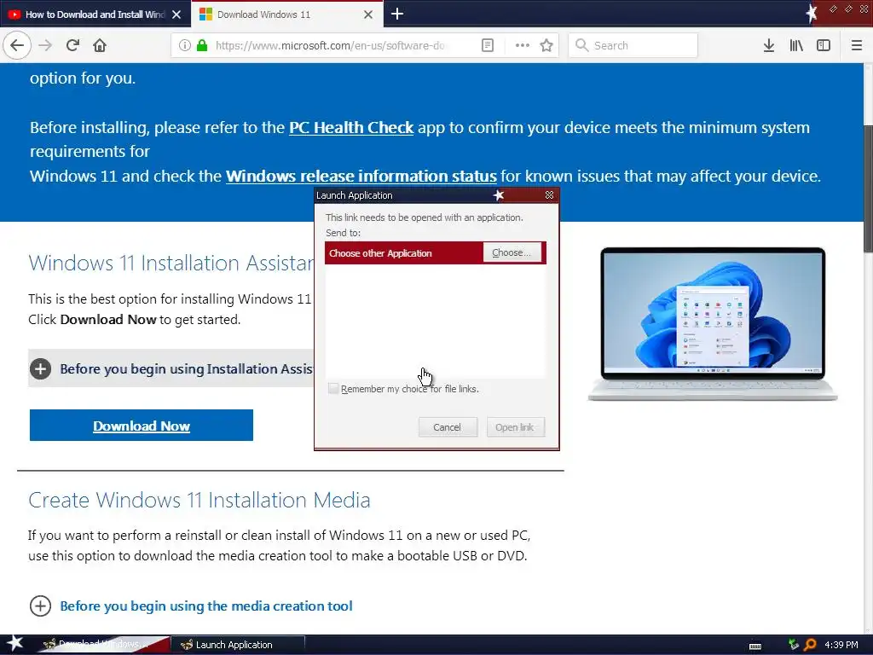Open a new tab with plus button
This screenshot has width=873, height=655.
click(x=397, y=14)
